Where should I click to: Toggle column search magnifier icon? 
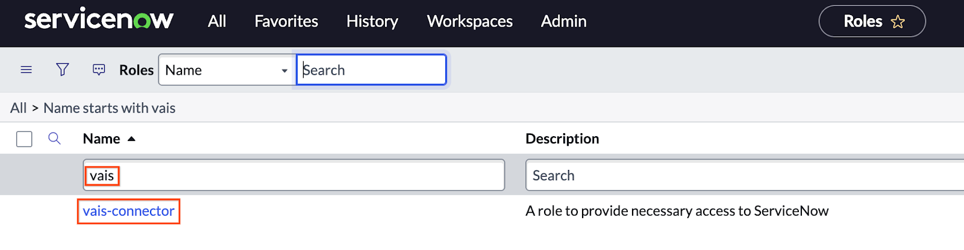click(x=54, y=139)
